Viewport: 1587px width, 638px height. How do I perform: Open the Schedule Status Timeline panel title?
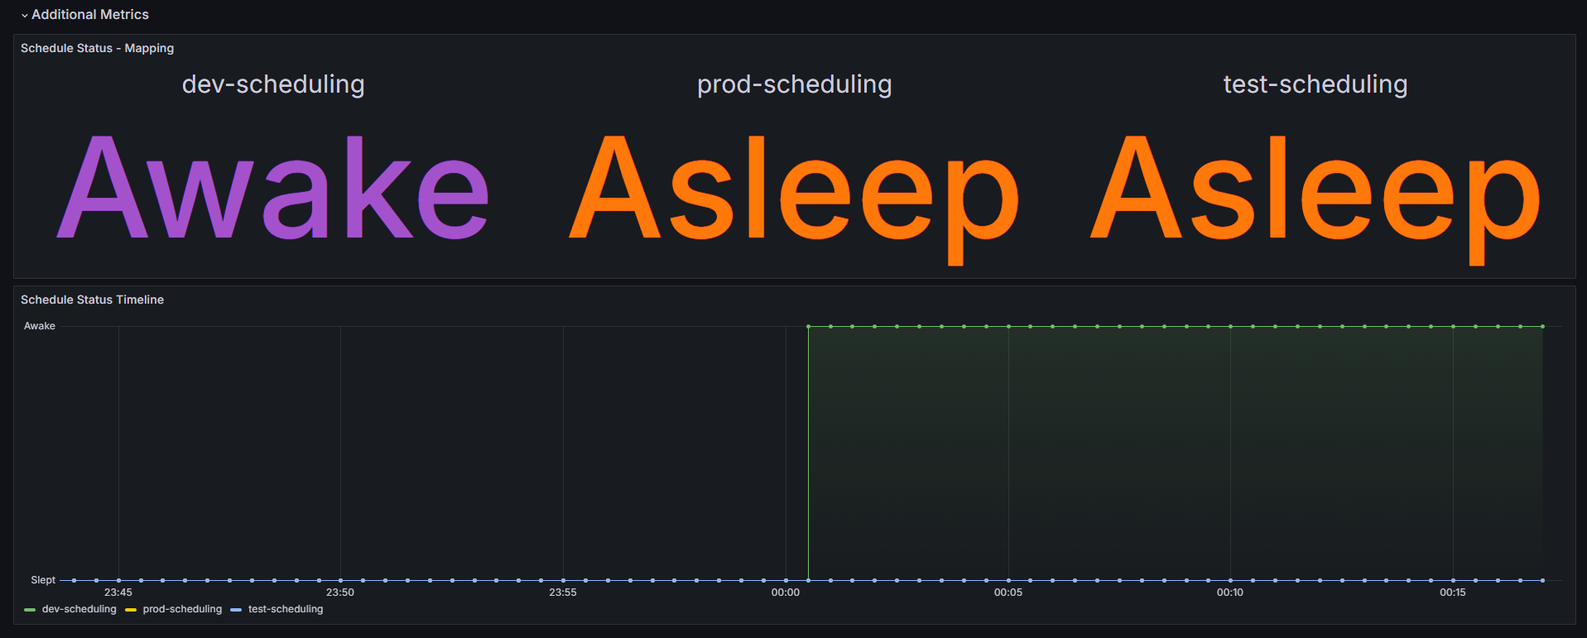[x=92, y=300]
